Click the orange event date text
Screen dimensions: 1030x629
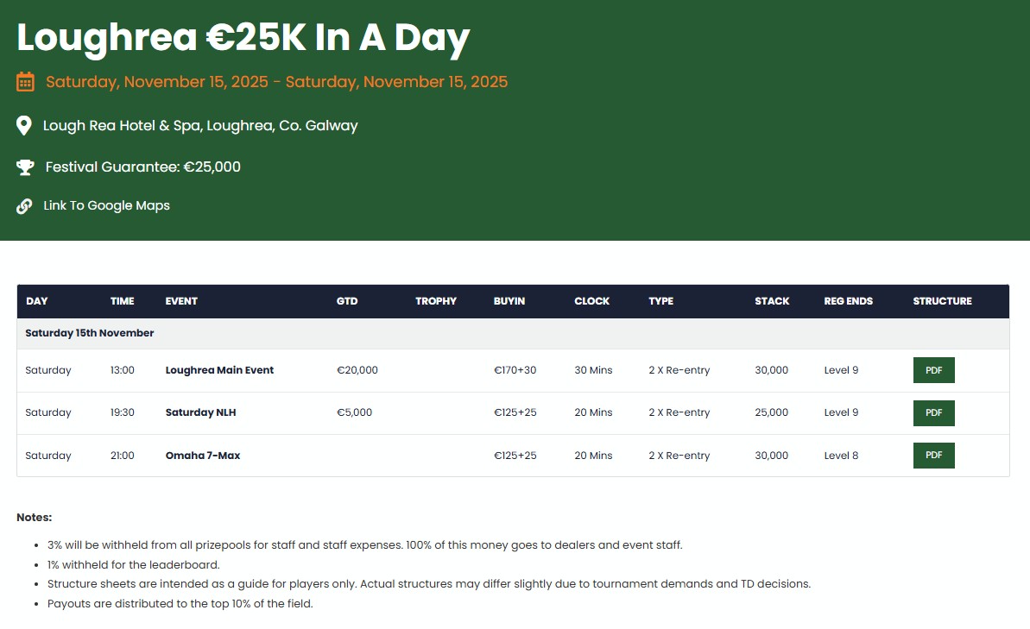click(x=276, y=82)
